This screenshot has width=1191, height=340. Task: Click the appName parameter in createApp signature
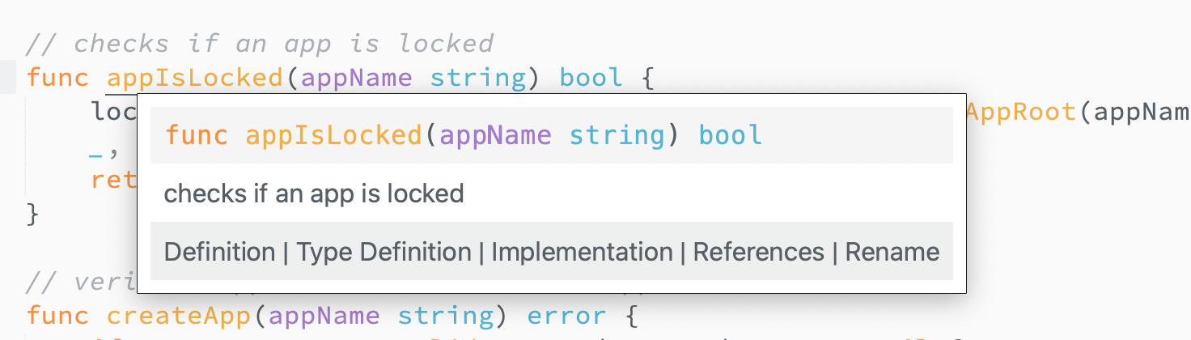pos(324,315)
